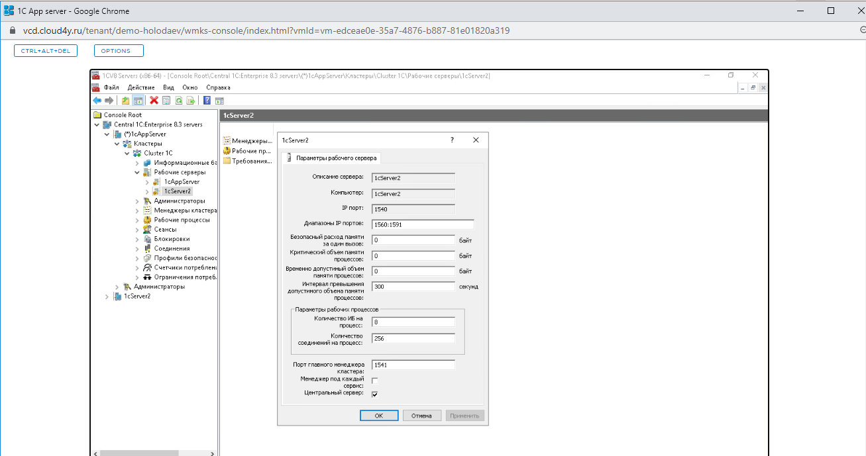Click the Сеансы user icon in the tree
Image resolution: width=866 pixels, height=456 pixels.
147,230
